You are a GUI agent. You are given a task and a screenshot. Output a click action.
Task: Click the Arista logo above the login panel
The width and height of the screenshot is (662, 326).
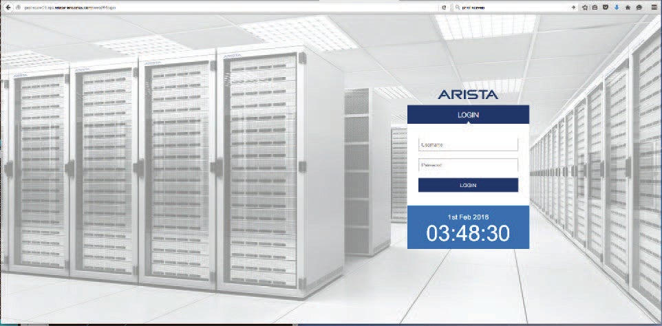coord(468,94)
